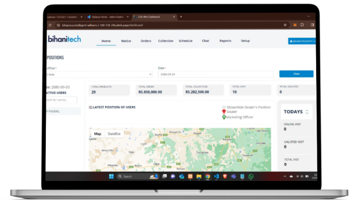The image size is (355, 221).
Task: Click the Unlisted Visit count in Todays
Action: pyautogui.click(x=285, y=147)
